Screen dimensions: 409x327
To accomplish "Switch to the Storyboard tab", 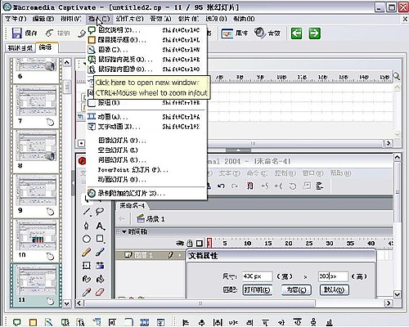I will [x=20, y=48].
